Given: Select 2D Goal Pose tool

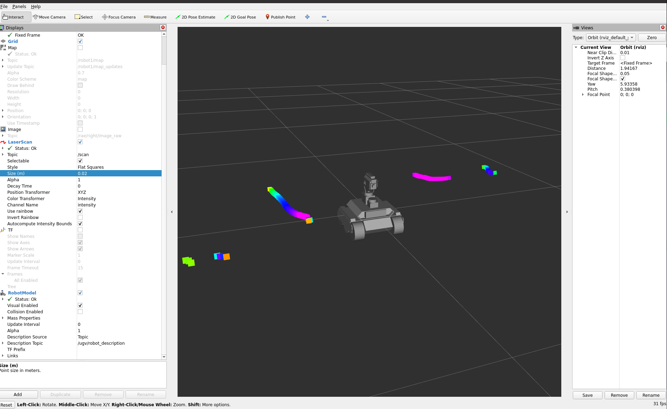Looking at the screenshot, I should 240,17.
